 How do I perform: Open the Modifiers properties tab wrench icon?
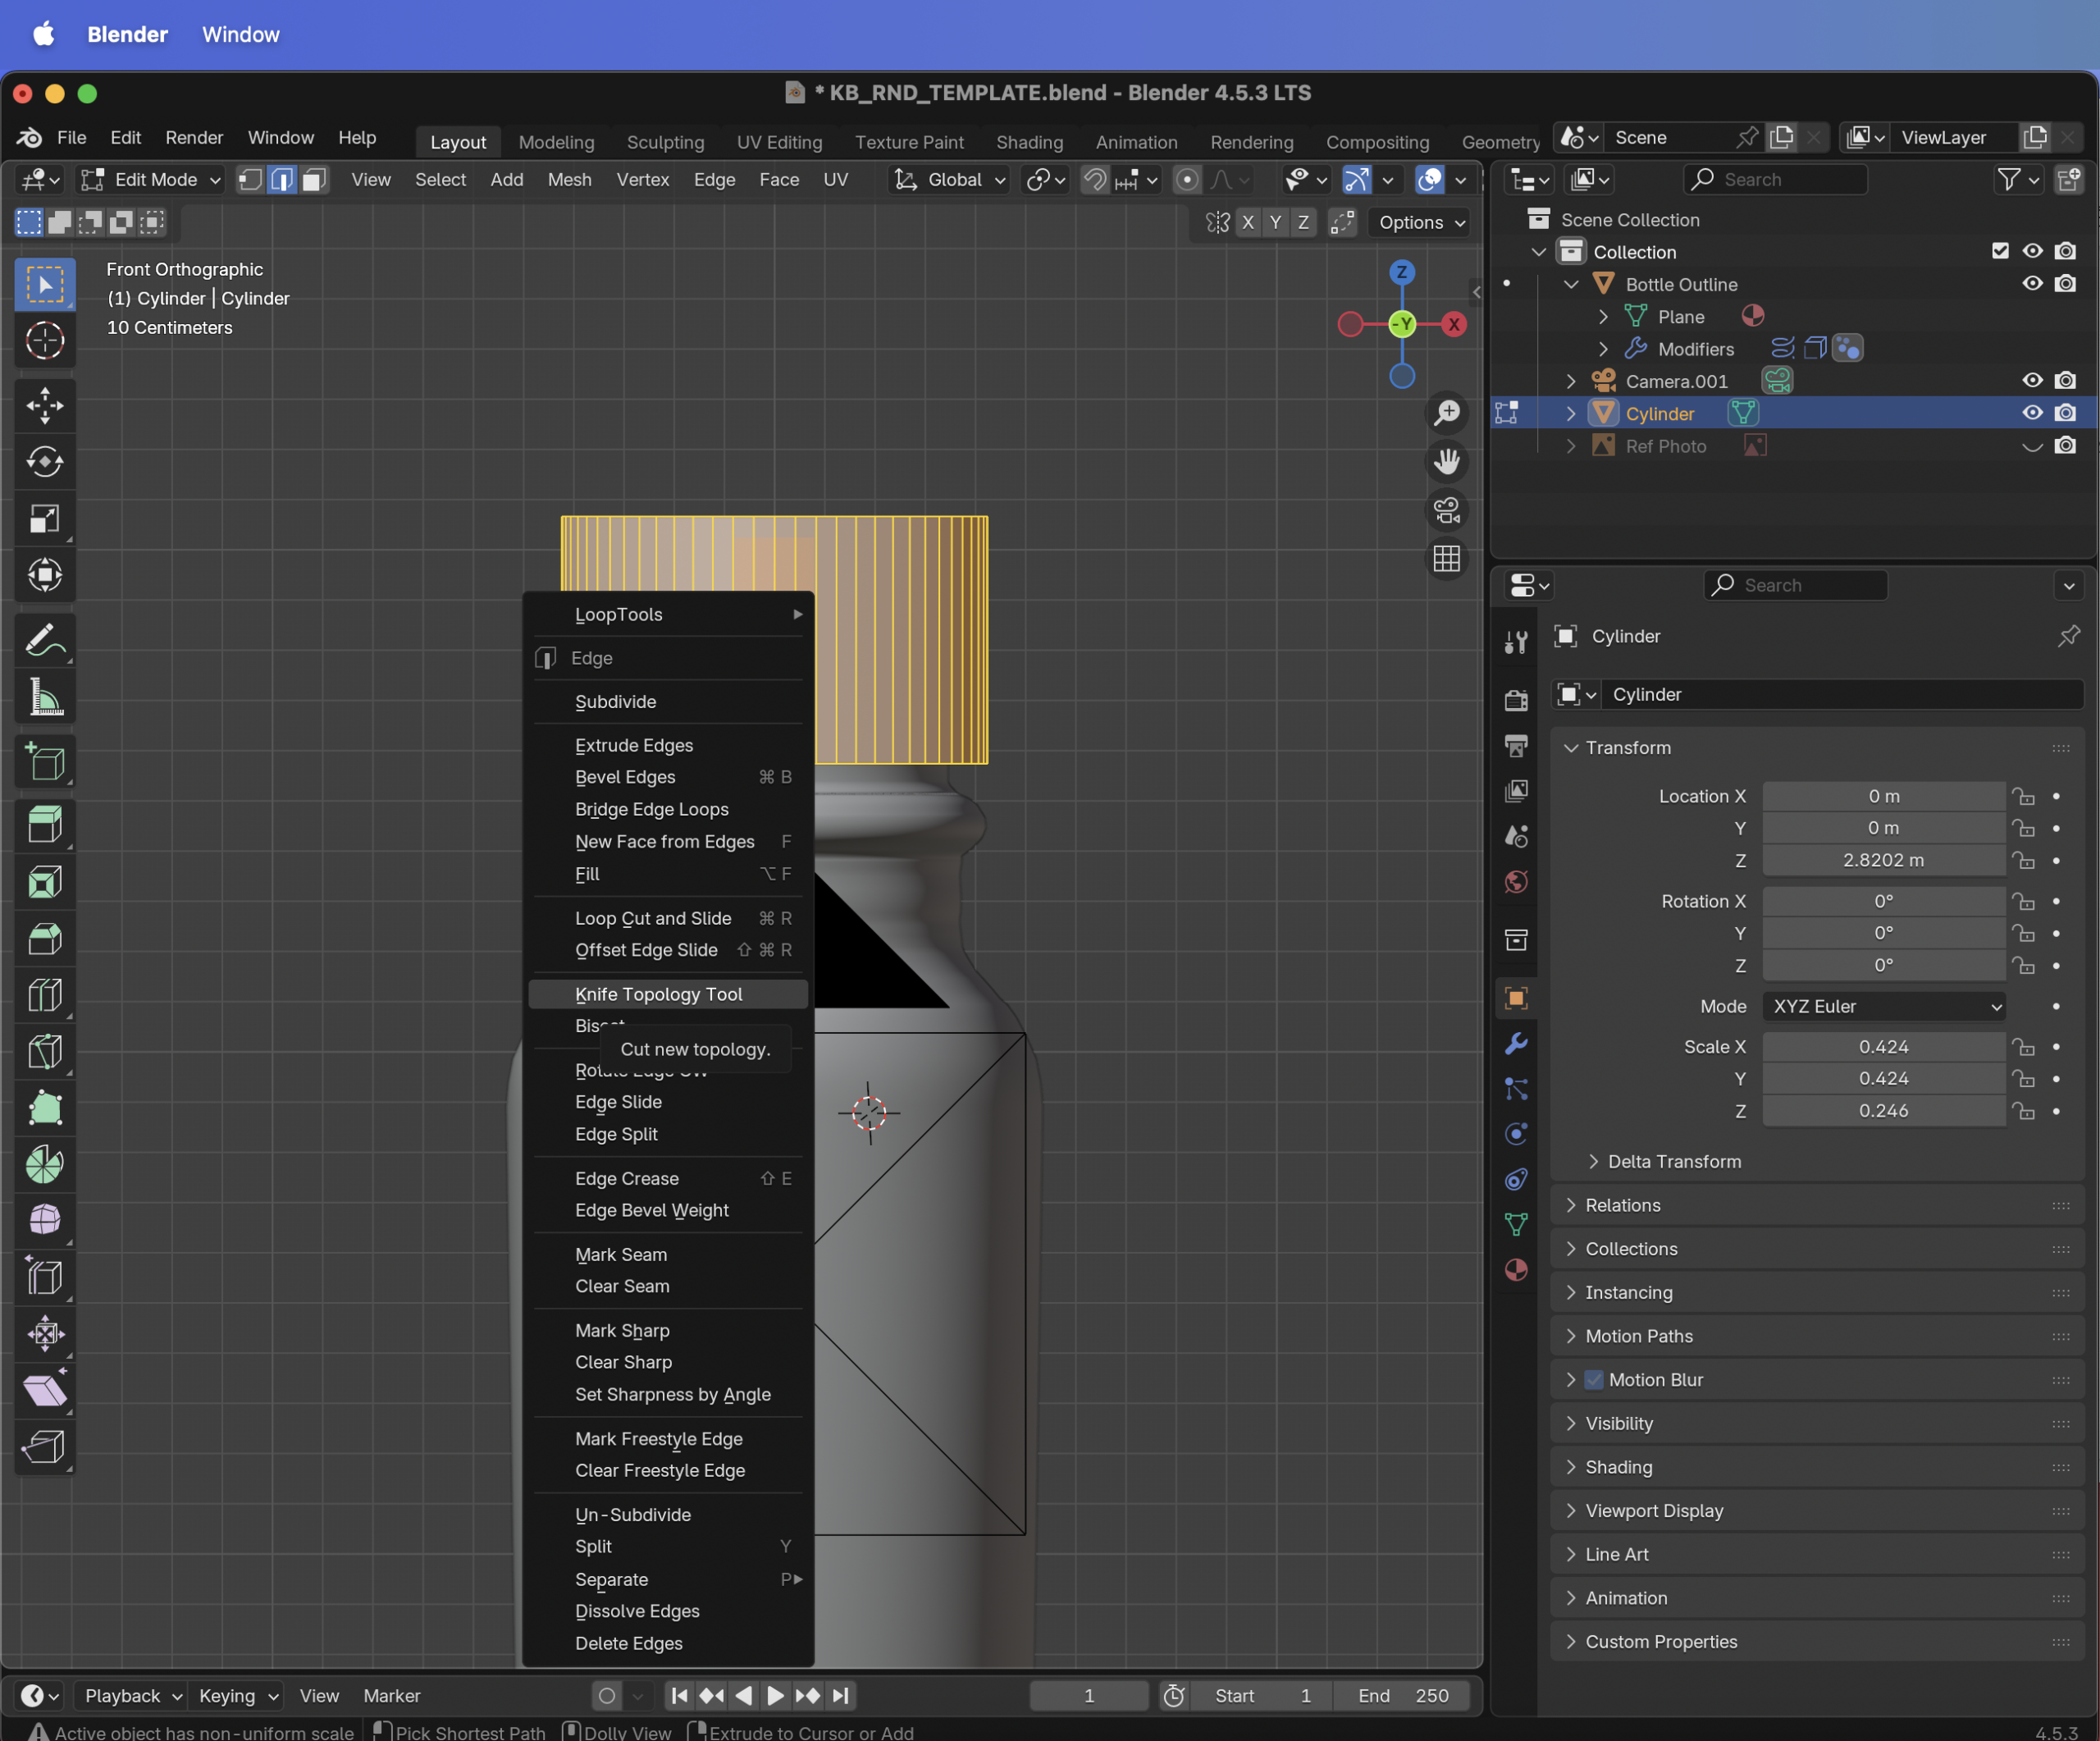pos(1516,1044)
